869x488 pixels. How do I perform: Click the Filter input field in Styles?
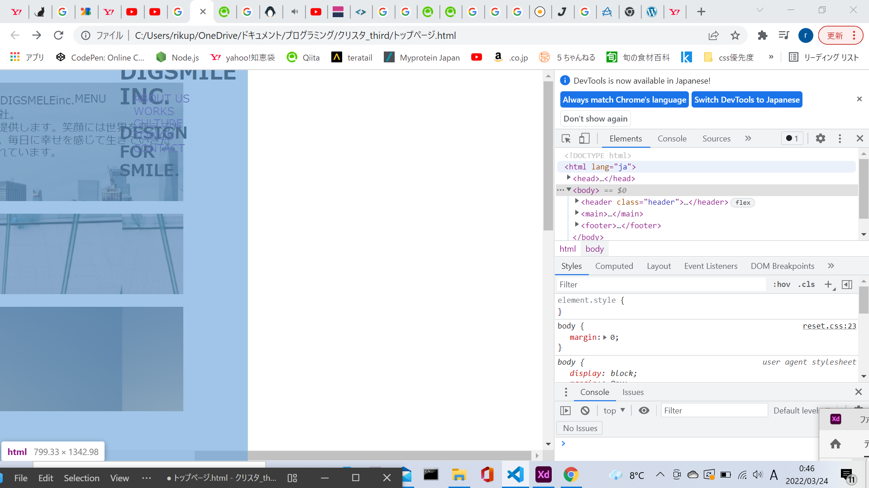click(657, 284)
